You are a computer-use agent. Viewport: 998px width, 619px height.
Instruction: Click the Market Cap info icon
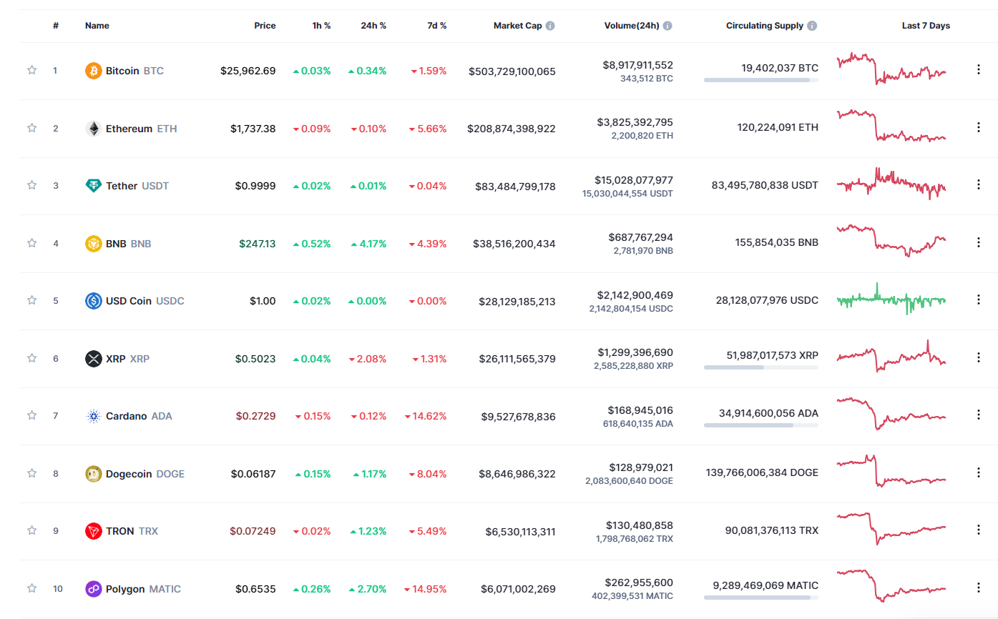coord(550,26)
